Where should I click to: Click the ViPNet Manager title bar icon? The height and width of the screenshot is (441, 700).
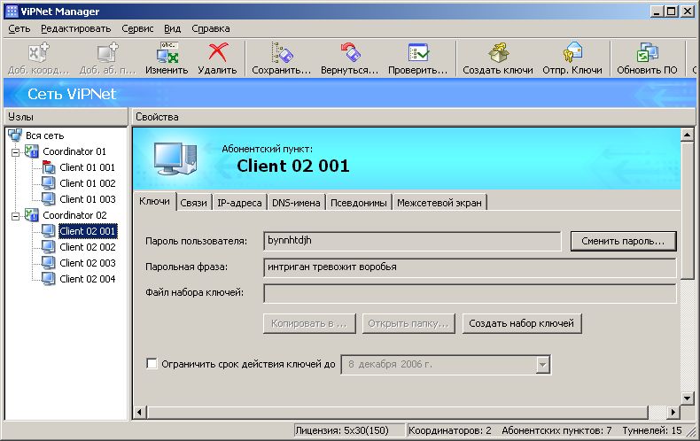point(12,12)
